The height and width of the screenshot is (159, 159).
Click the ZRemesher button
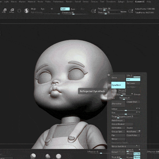pos(118,104)
